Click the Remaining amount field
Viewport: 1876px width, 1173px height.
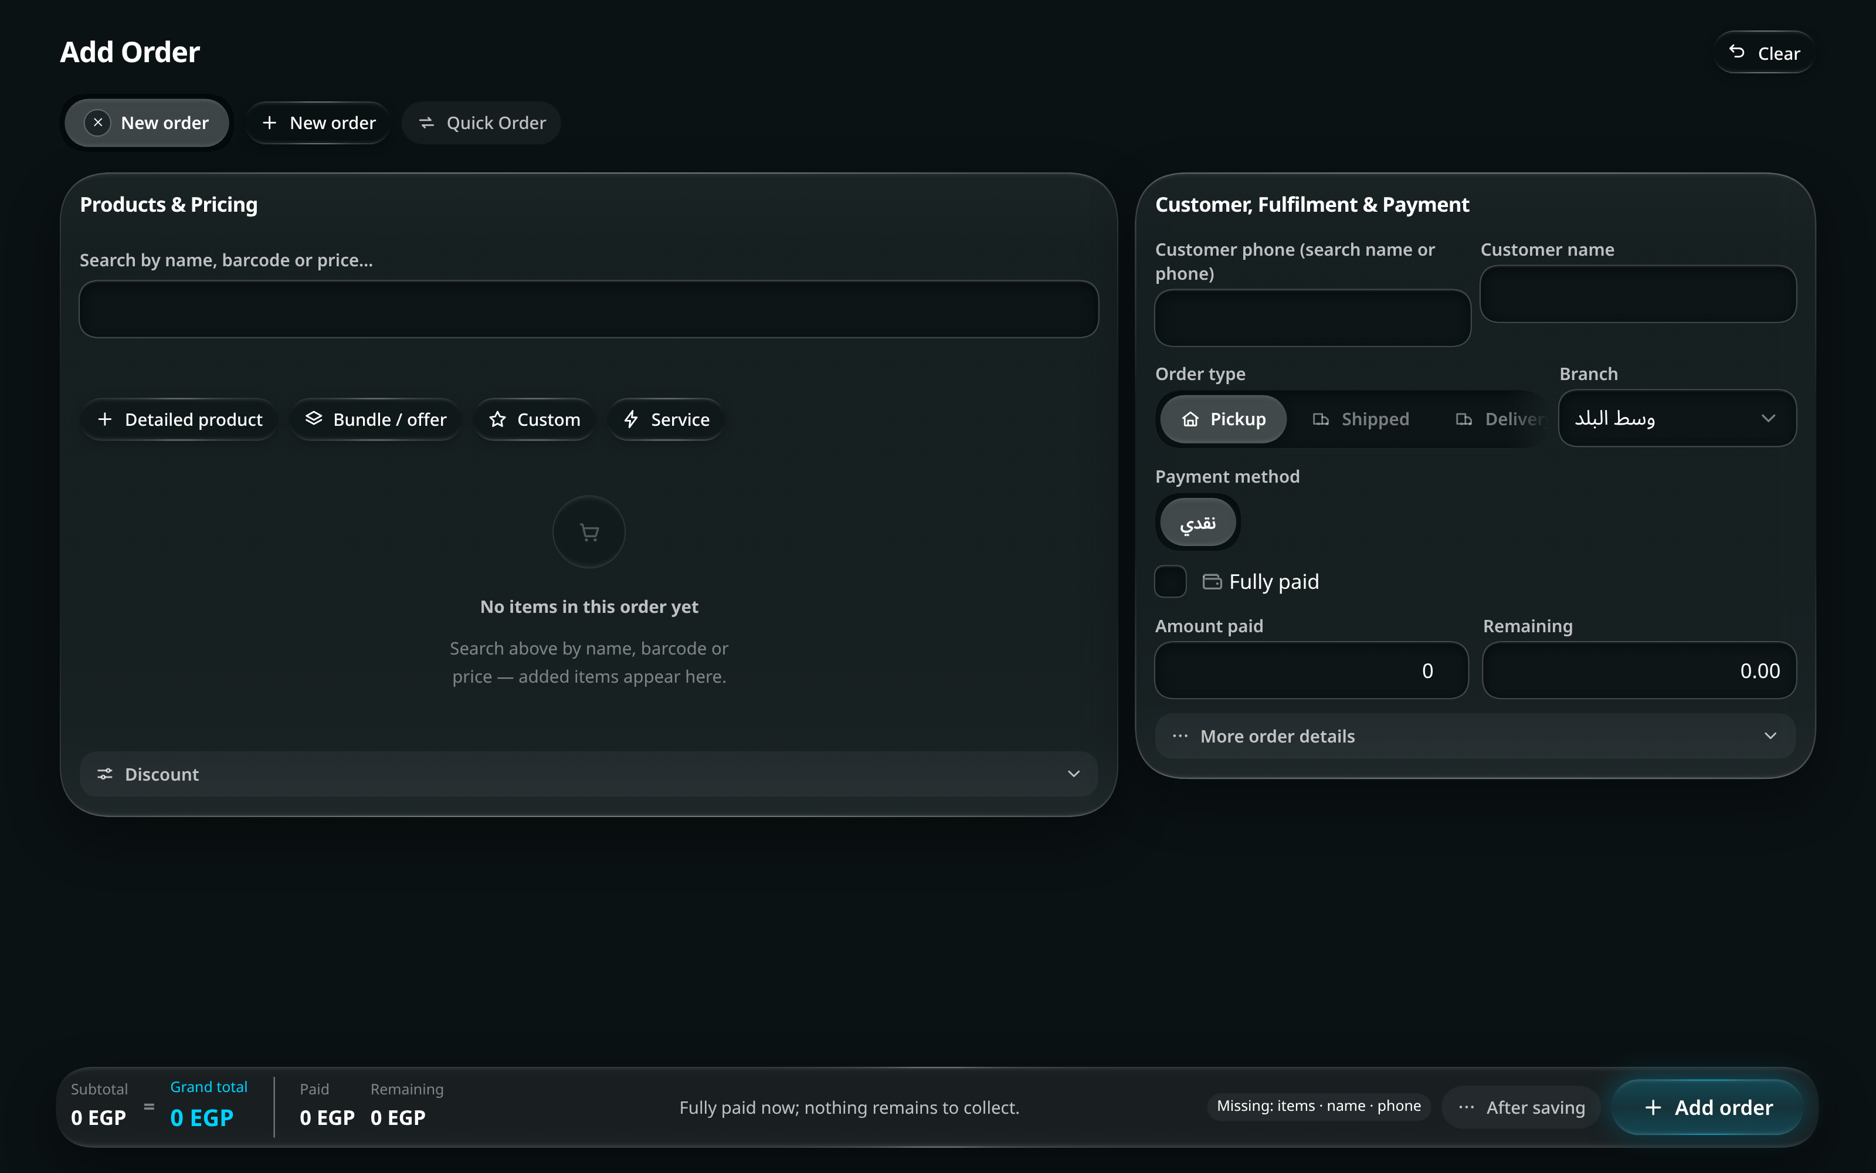click(x=1640, y=670)
